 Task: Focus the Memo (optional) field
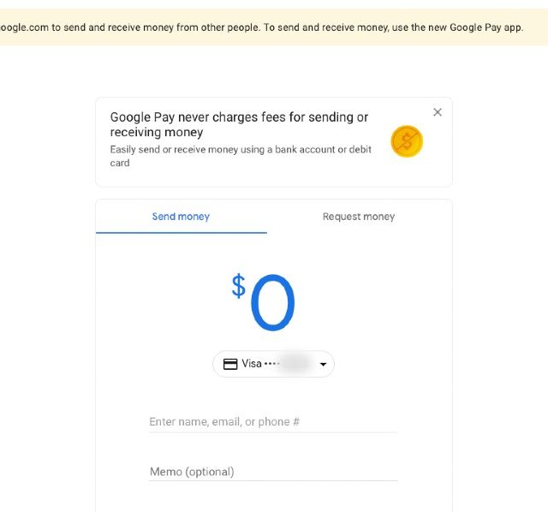click(272, 472)
